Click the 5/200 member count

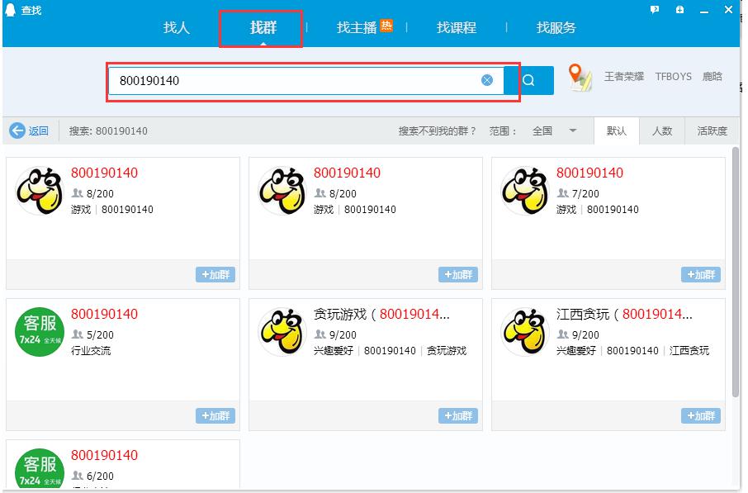[x=100, y=335]
